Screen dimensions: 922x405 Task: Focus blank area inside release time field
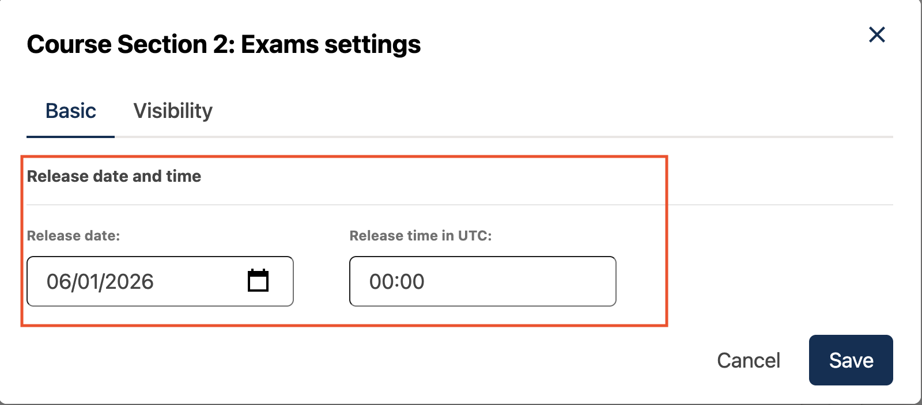click(519, 282)
